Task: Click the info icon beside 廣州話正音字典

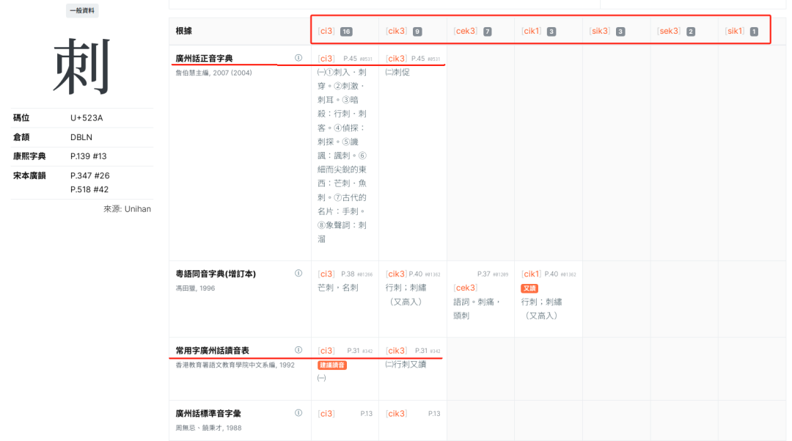Action: point(299,57)
